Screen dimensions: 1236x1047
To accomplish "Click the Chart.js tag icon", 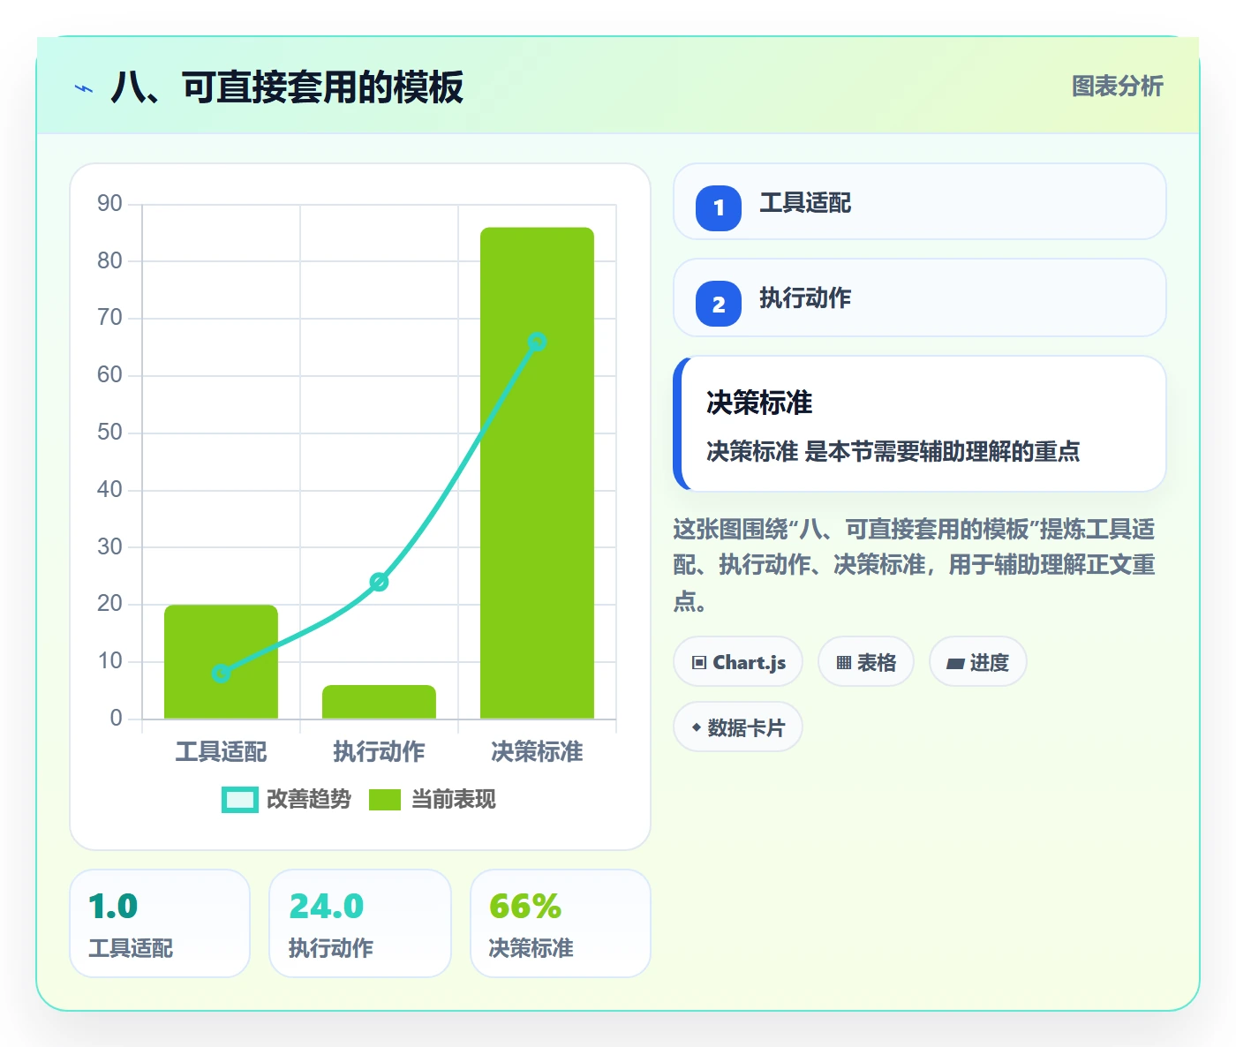I will coord(699,662).
